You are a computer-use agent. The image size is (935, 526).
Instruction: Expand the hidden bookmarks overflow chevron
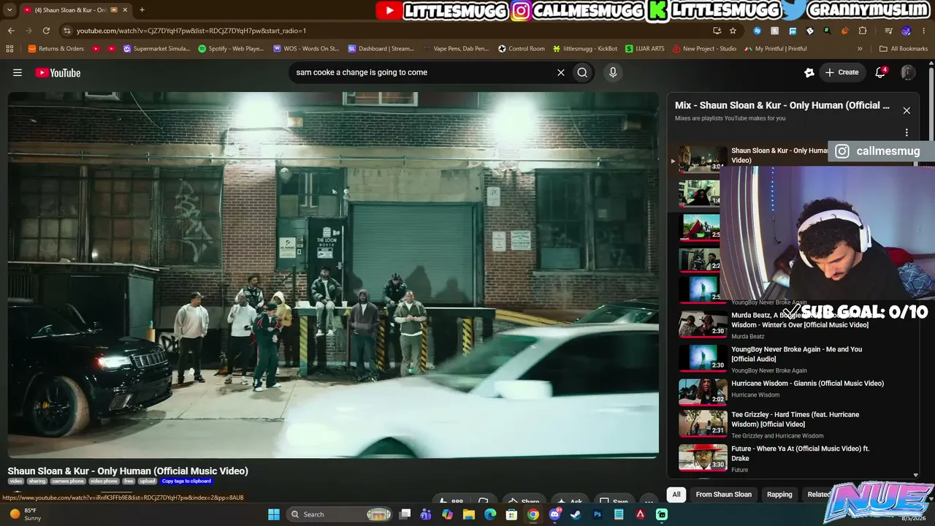coord(860,49)
